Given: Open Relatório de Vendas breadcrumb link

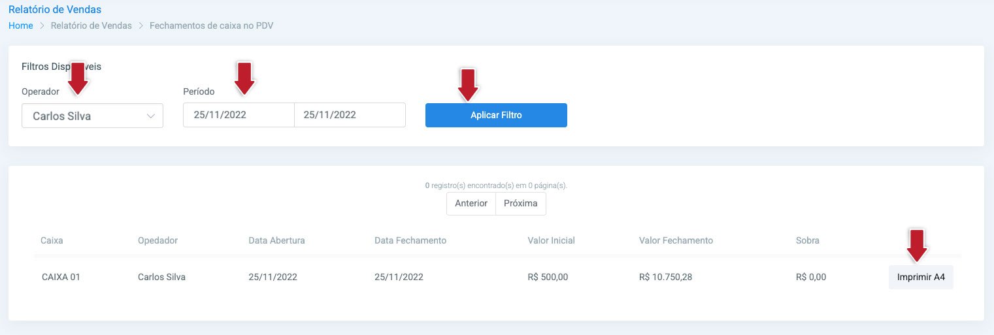Looking at the screenshot, I should pos(91,25).
